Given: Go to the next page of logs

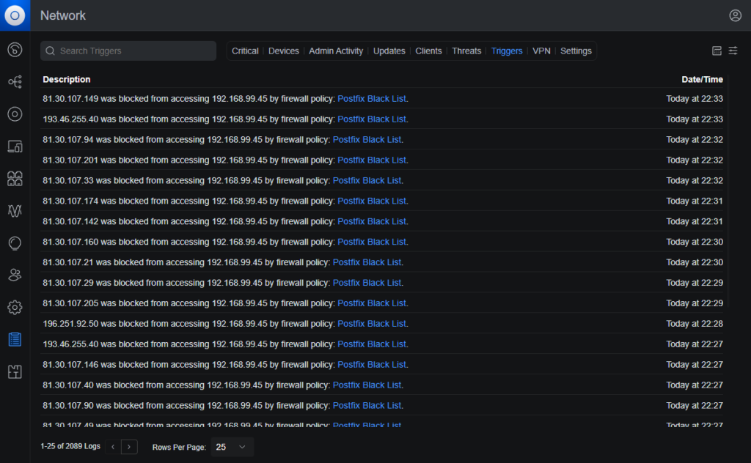Looking at the screenshot, I should point(129,447).
